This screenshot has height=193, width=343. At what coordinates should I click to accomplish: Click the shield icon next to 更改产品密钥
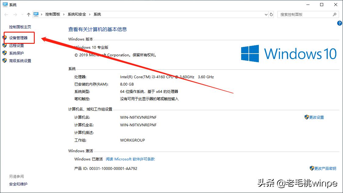click(x=312, y=168)
